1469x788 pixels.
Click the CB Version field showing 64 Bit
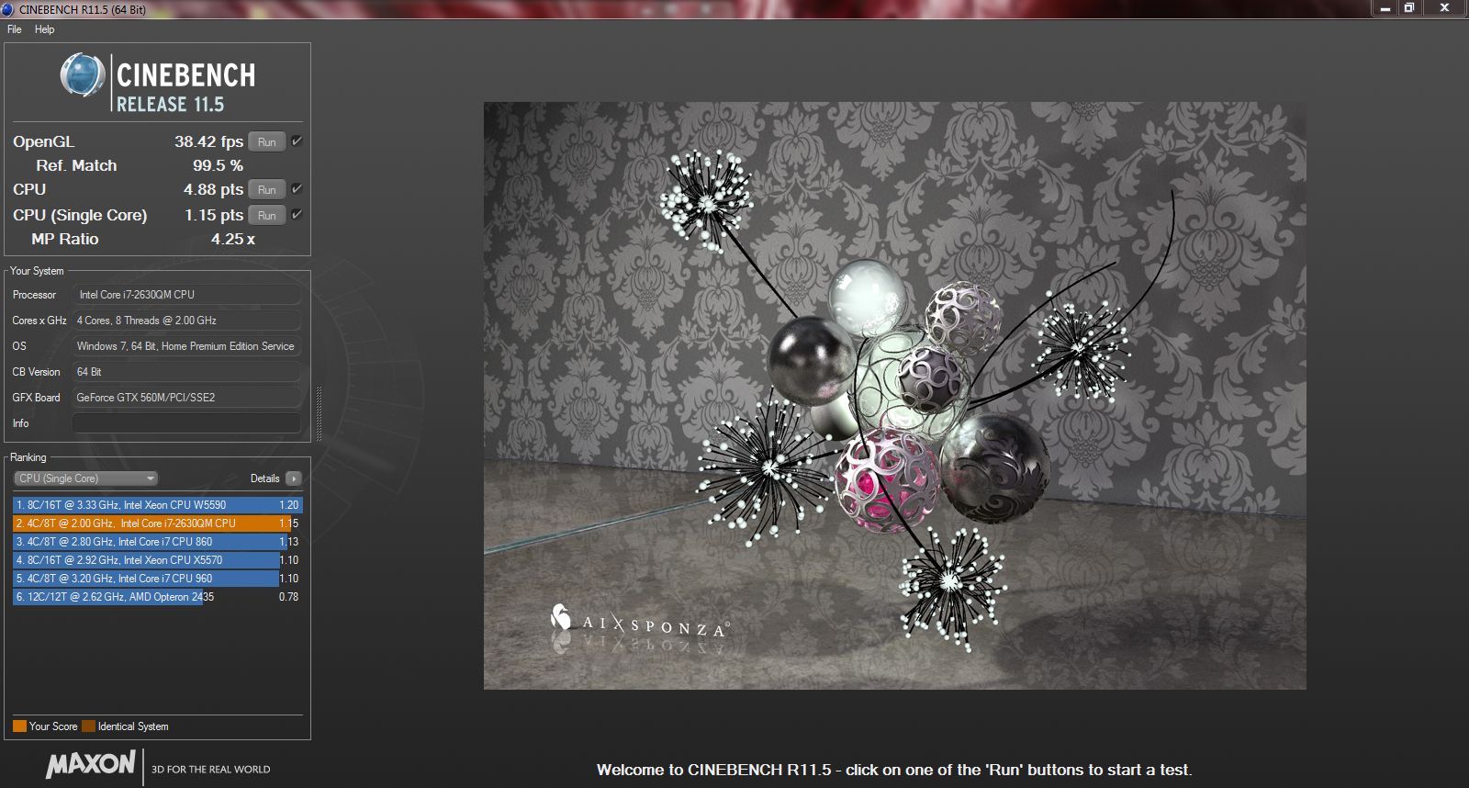186,372
